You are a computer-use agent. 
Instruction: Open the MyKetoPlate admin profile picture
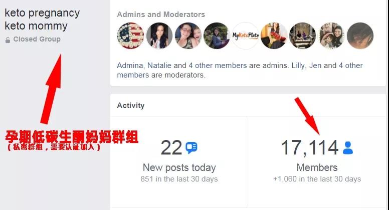click(x=245, y=36)
